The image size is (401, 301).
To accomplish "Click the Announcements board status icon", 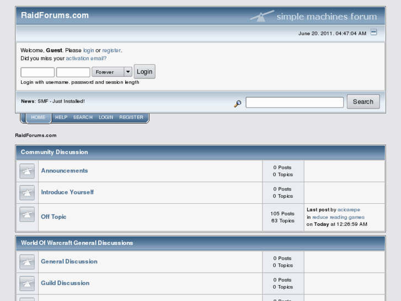I will [x=27, y=171].
